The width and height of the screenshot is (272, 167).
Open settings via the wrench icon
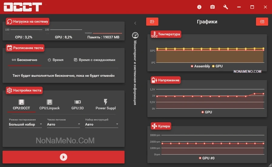[x=226, y=7]
